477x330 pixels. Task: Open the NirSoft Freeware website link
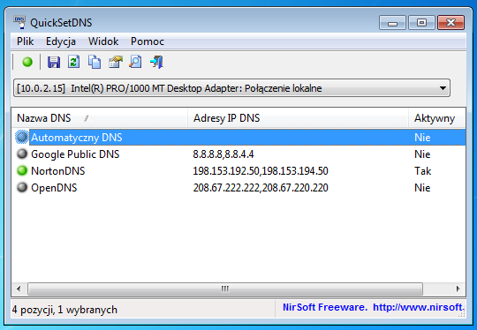click(x=374, y=307)
